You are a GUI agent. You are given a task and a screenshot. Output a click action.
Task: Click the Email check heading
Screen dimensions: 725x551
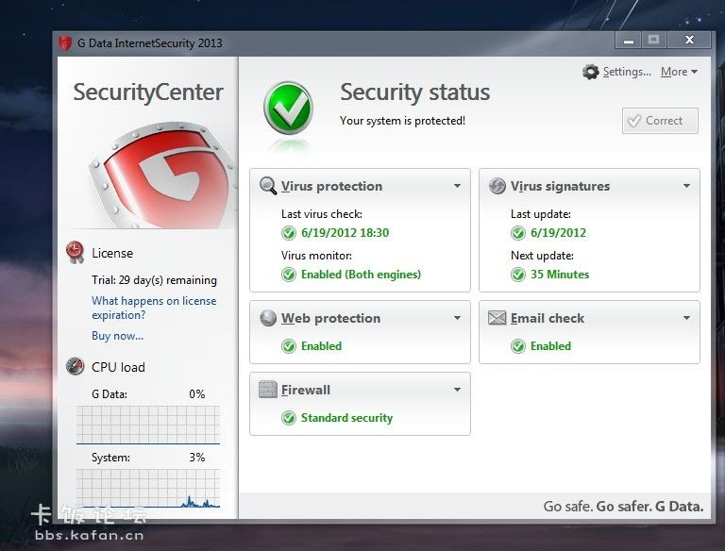pos(548,318)
